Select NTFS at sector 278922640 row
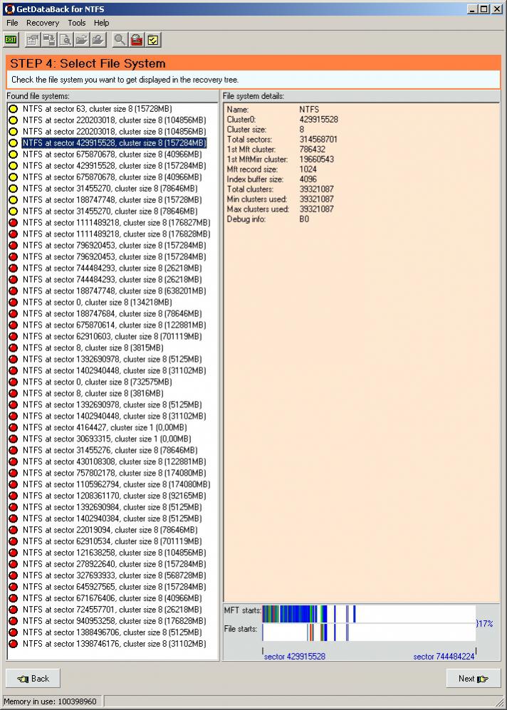This screenshot has height=710, width=507. pyautogui.click(x=114, y=564)
